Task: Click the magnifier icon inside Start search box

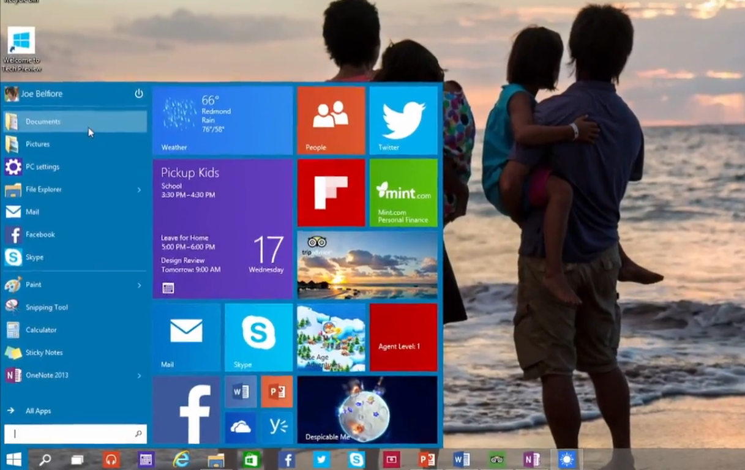Action: pos(138,434)
